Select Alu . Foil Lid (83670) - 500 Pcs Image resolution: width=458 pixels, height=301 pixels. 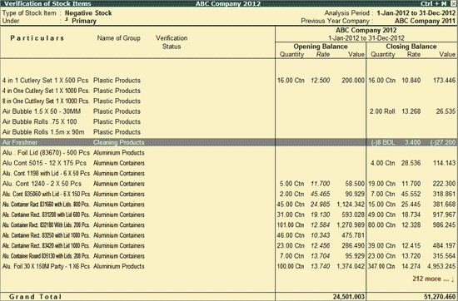46,153
